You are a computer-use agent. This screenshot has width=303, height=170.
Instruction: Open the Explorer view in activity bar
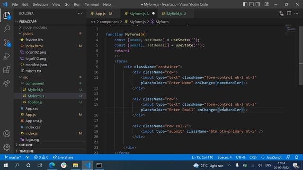pyautogui.click(x=7, y=16)
